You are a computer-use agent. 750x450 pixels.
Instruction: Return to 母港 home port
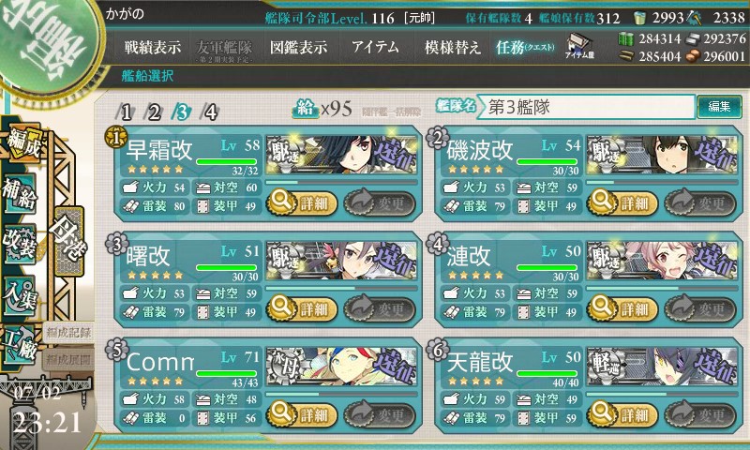[x=69, y=241]
